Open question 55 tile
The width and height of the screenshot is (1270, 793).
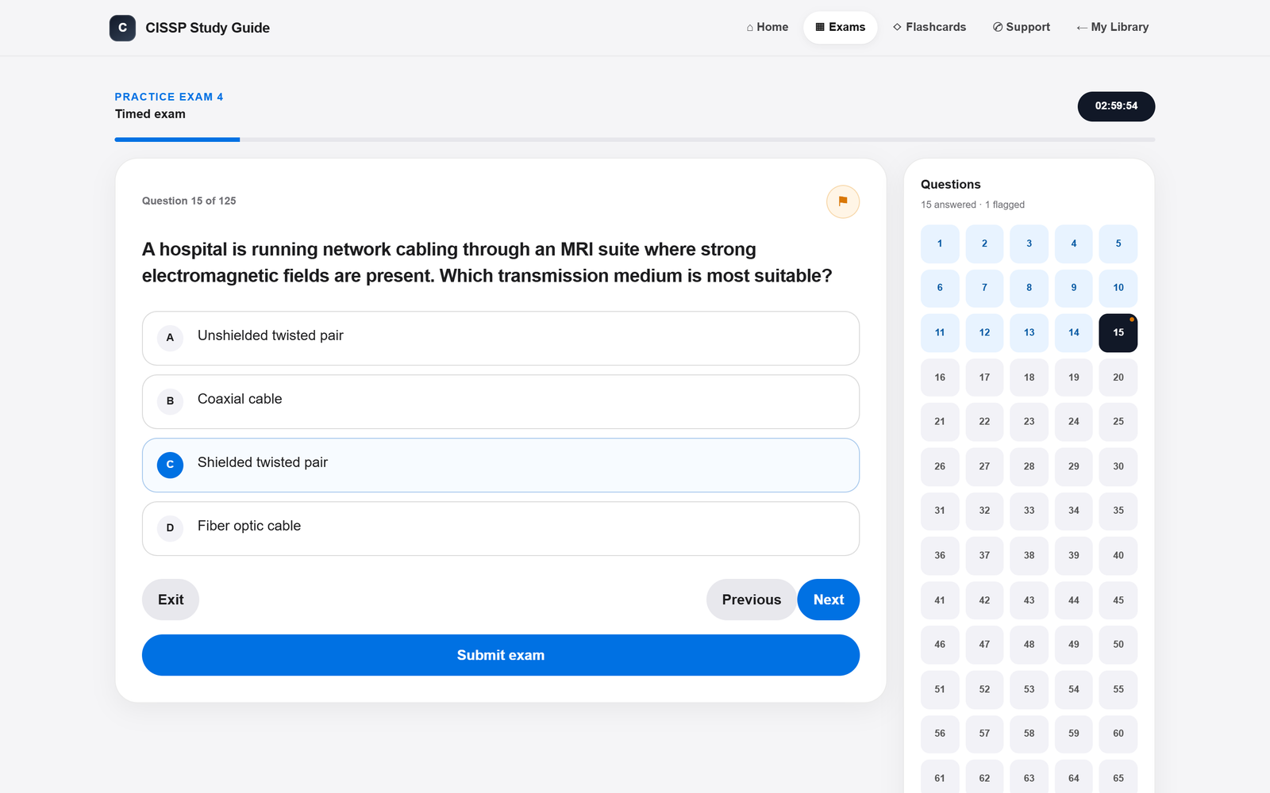tap(1118, 689)
